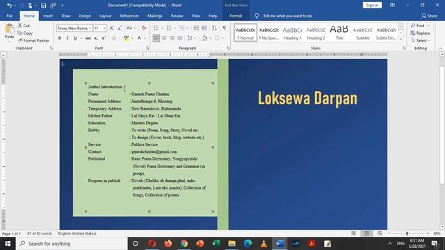The width and height of the screenshot is (445, 250).
Task: Increase paragraph indent
Action: pos(204,28)
